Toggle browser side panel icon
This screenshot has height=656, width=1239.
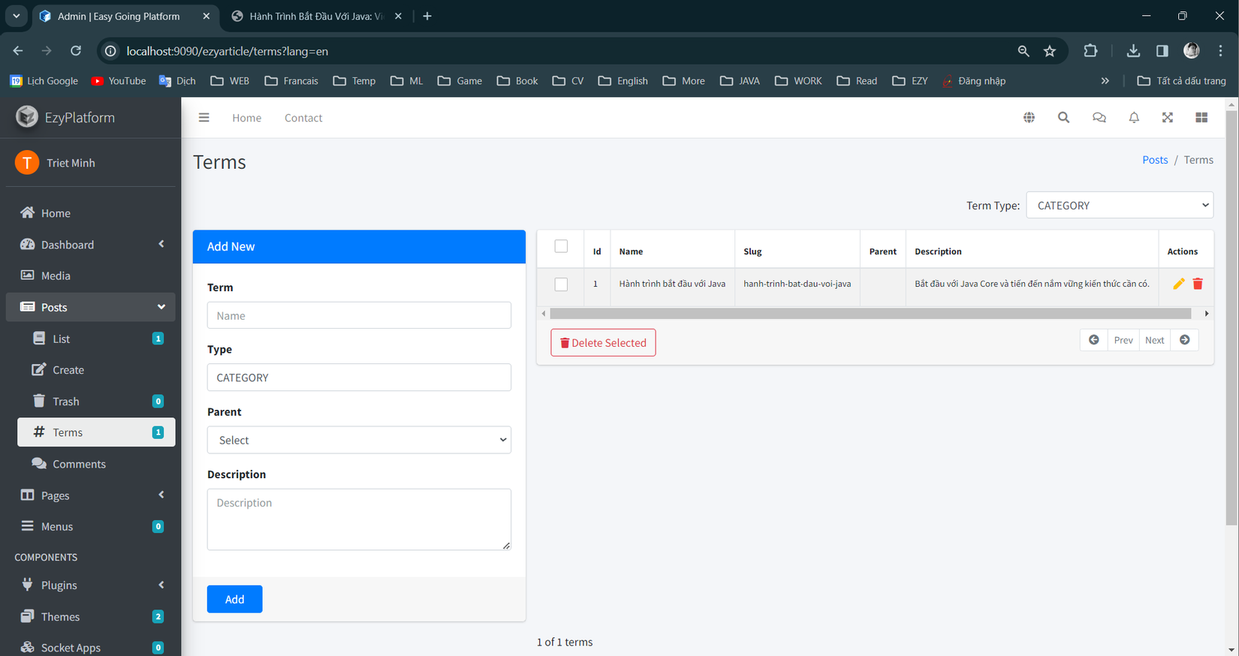pos(1162,51)
